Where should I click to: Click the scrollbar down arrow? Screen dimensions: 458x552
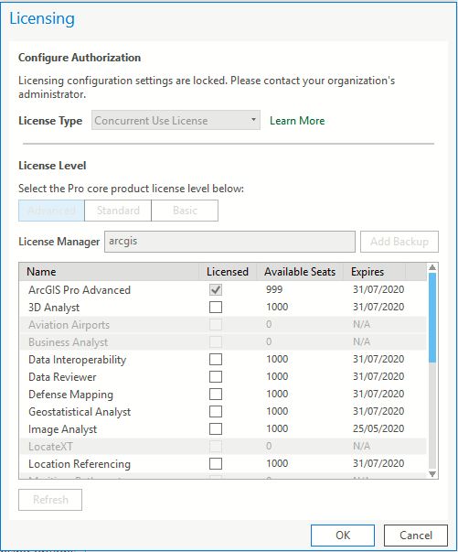[x=432, y=474]
